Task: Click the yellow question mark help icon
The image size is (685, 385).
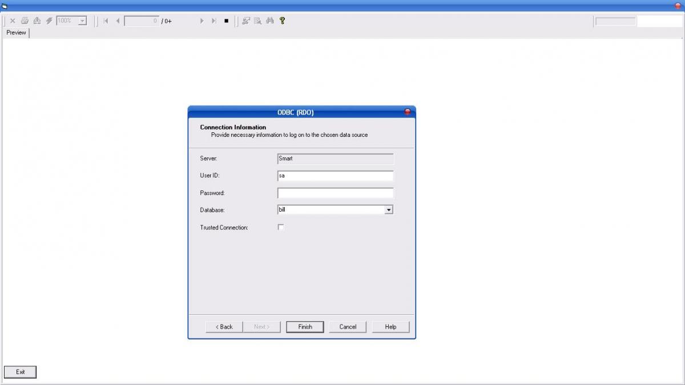Action: click(x=282, y=21)
